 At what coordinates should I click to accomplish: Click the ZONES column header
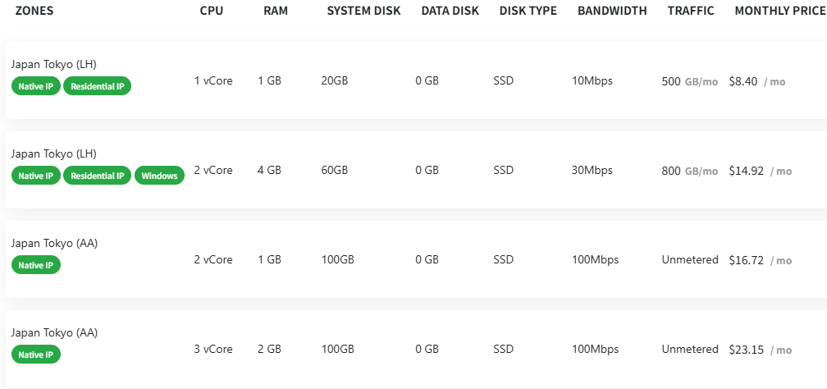34,11
